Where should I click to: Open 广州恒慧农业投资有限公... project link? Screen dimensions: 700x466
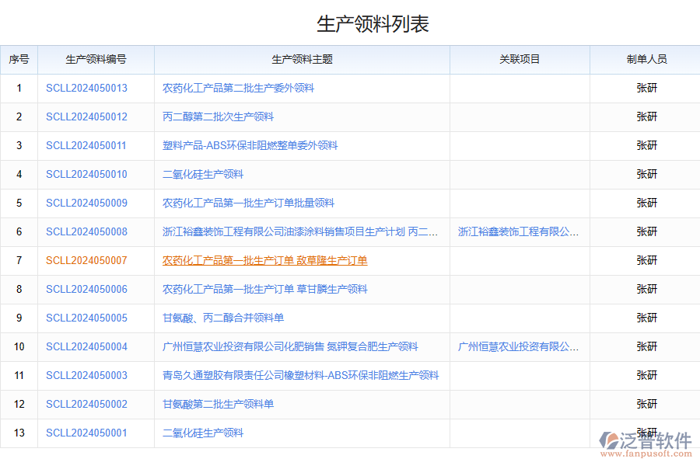(519, 346)
